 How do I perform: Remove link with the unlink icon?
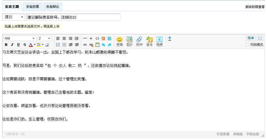[91, 45]
